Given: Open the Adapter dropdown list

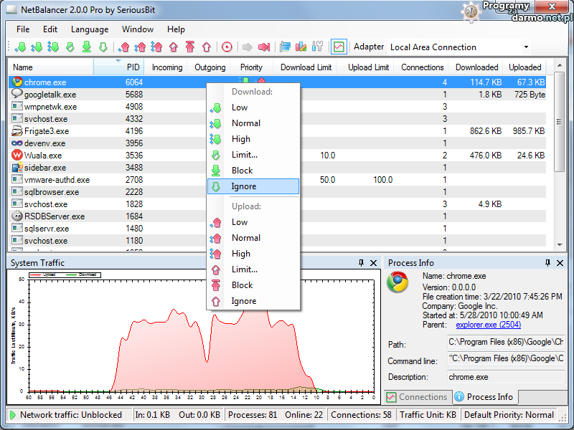Looking at the screenshot, I should point(527,47).
